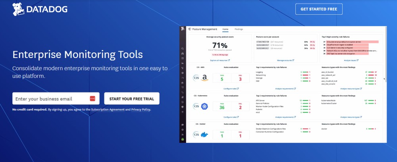
Task: Open the Subscription Agreement link
Action: click(108, 110)
